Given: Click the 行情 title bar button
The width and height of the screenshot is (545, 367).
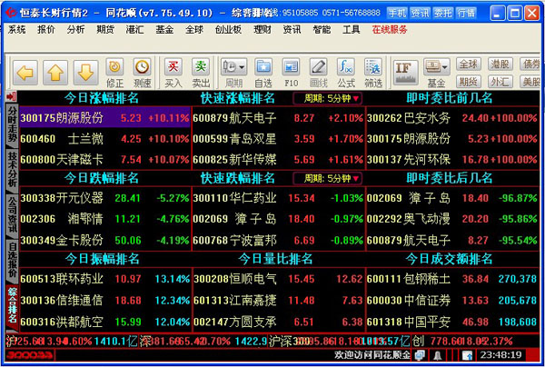Looking at the screenshot, I should [466, 14].
